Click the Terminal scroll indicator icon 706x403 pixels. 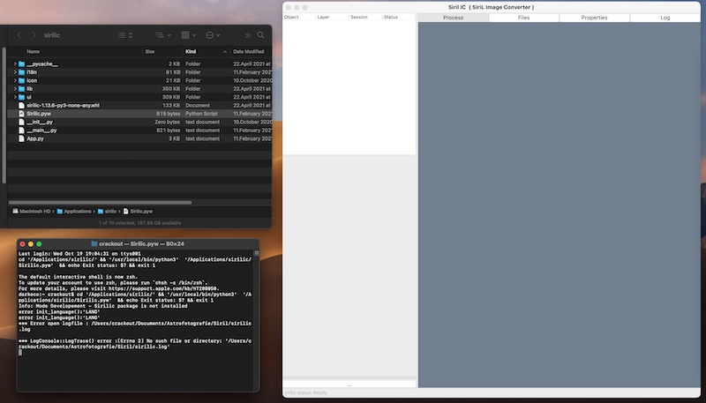[x=257, y=253]
